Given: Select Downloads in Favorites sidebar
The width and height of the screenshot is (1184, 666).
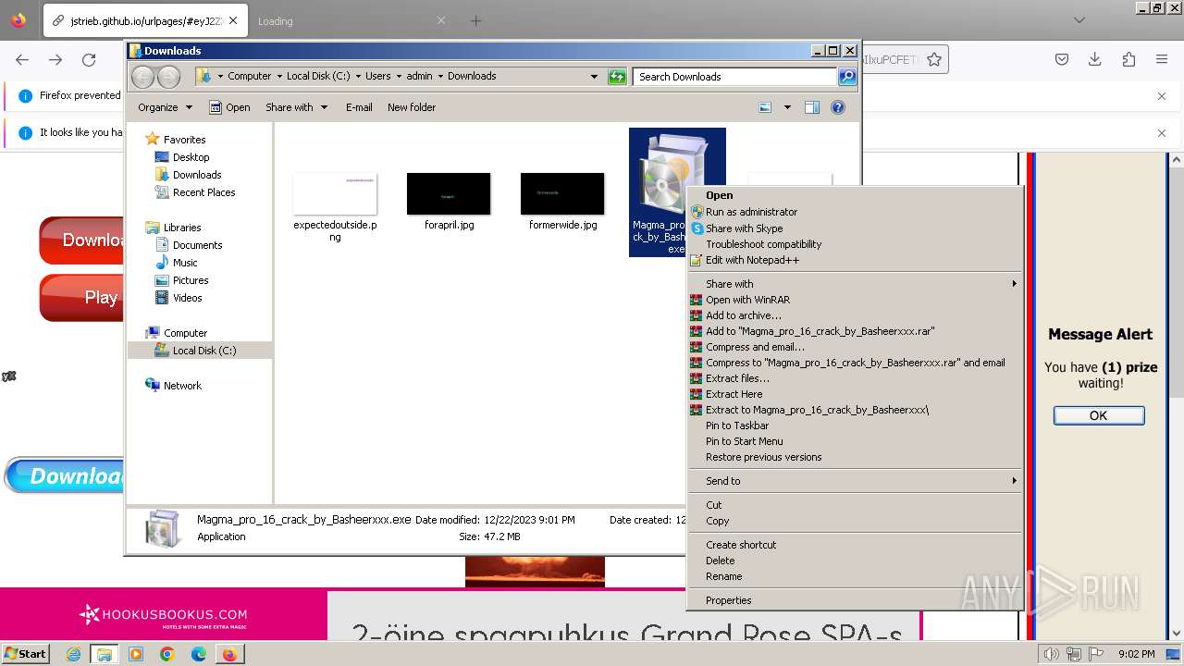Looking at the screenshot, I should pyautogui.click(x=196, y=175).
